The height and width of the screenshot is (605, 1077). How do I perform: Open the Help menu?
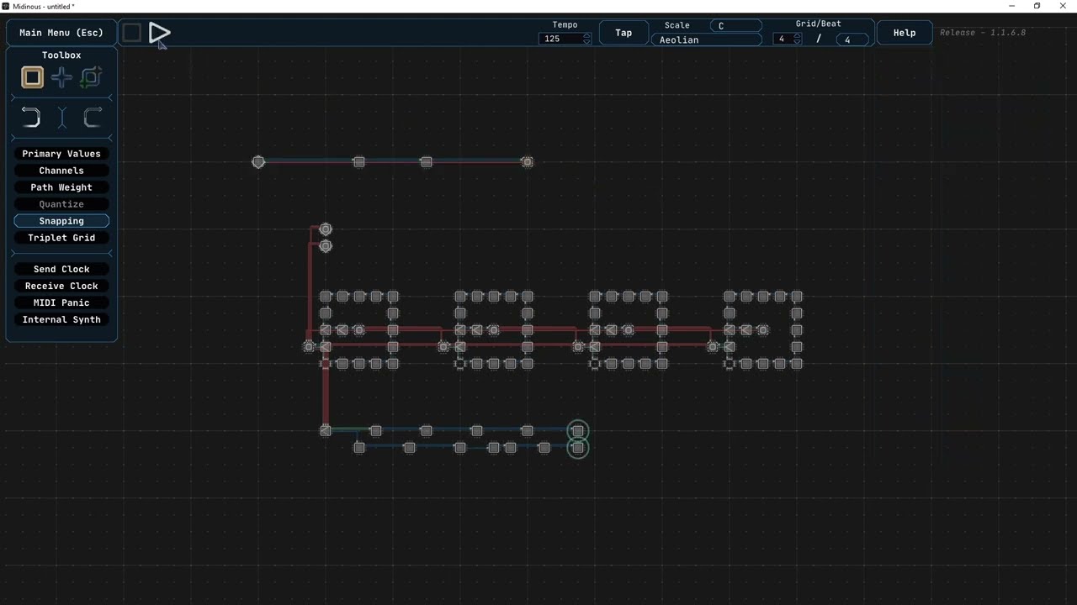(x=905, y=33)
